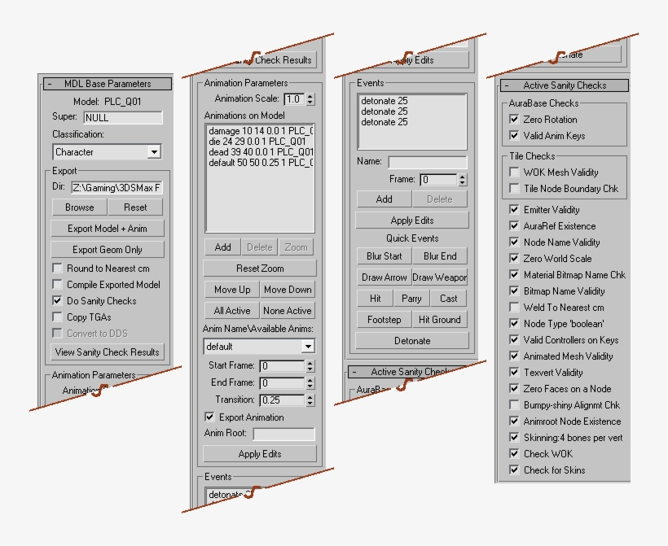Click the Blur Start quick event
Viewport: 668px width, 546px height.
[383, 256]
